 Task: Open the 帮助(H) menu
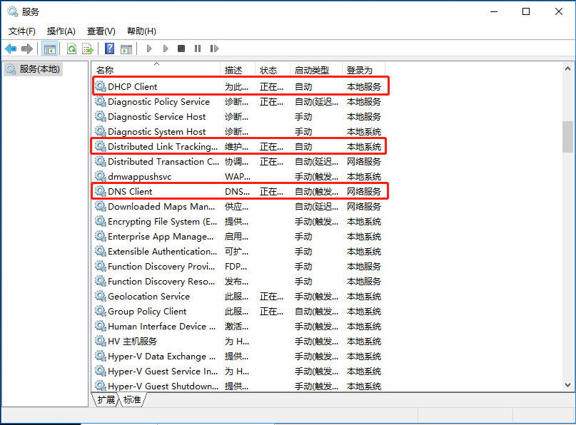pos(141,31)
